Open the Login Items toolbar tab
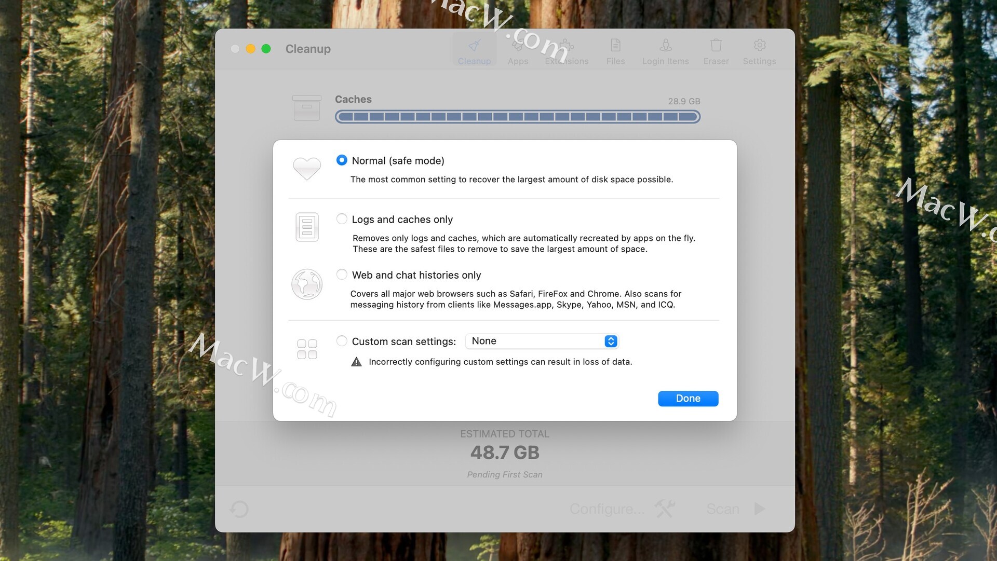The image size is (997, 561). pyautogui.click(x=665, y=51)
